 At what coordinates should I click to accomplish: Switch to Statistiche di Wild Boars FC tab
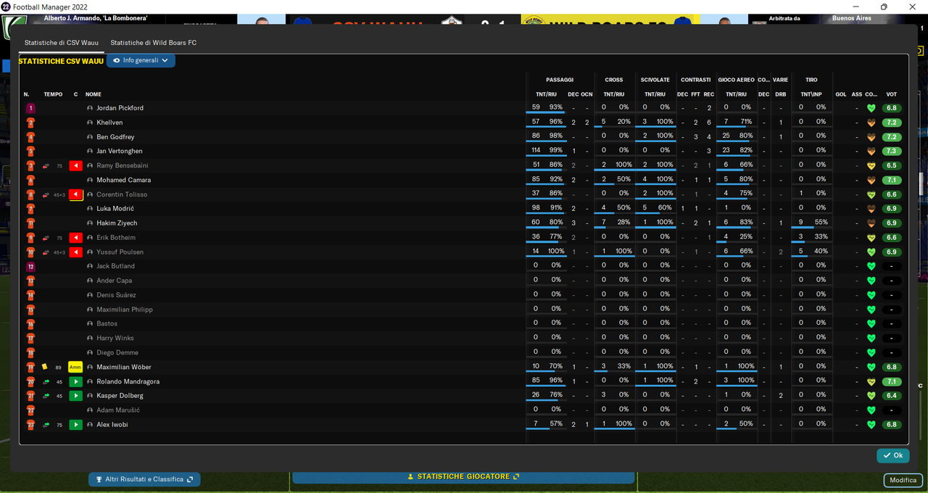click(153, 43)
